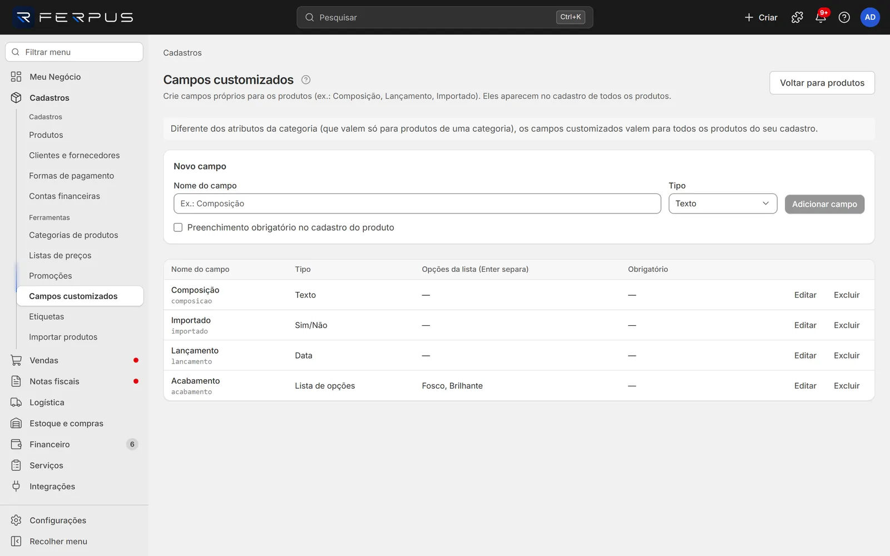This screenshot has width=890, height=556.
Task: Go to Etiquetas in the sidebar
Action: [47, 317]
